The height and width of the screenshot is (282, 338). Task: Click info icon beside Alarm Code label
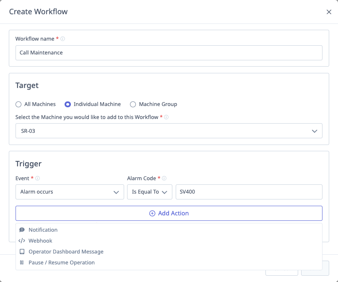tap(164, 179)
